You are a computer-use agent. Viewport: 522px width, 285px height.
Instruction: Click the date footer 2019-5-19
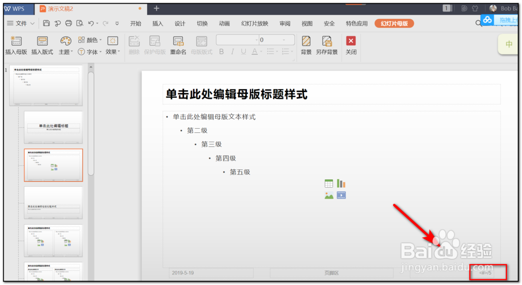(x=183, y=273)
